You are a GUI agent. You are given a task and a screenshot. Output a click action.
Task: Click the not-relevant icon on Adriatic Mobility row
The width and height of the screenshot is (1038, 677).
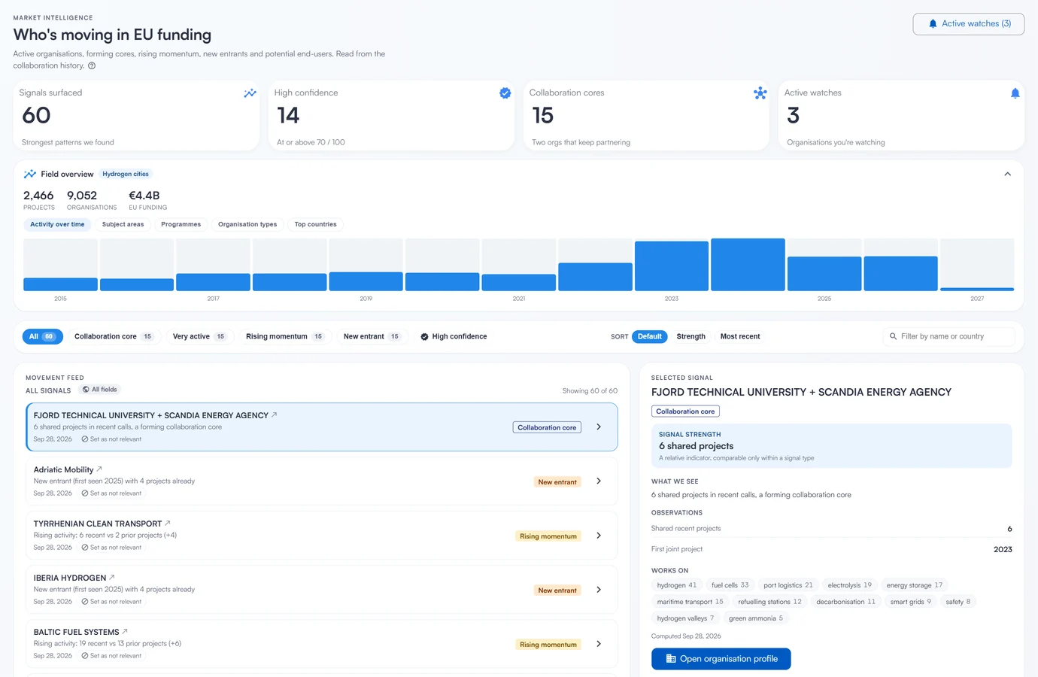[85, 493]
